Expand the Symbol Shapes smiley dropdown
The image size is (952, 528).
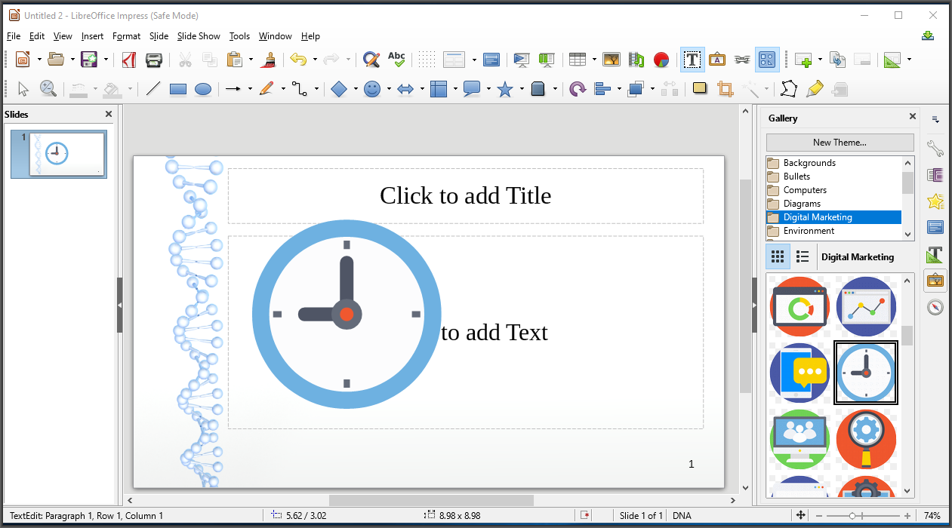click(389, 89)
